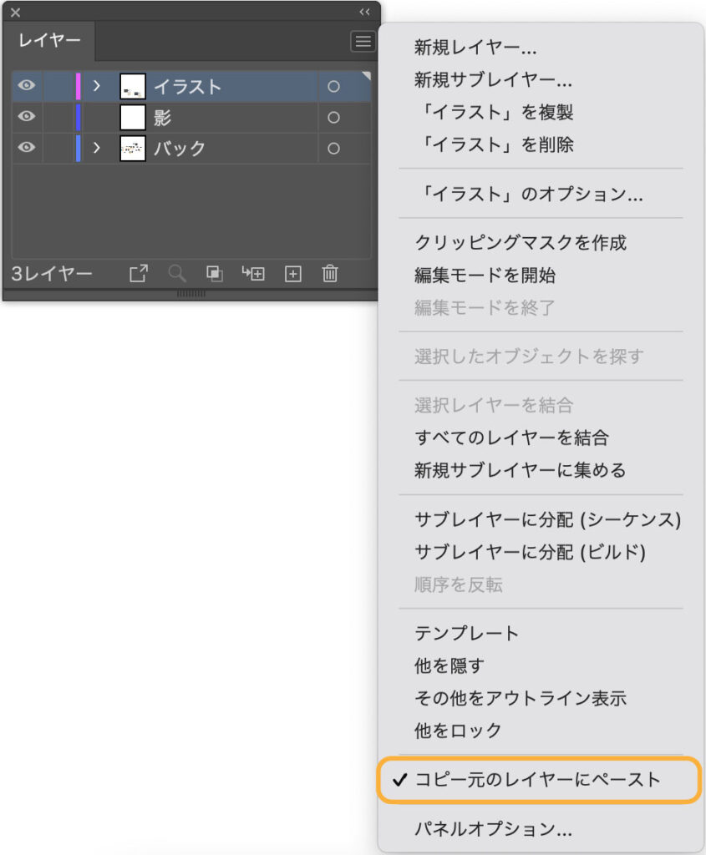The height and width of the screenshot is (855, 706).
Task: Hide the イラスト layer with eye icon
Action: 26,86
